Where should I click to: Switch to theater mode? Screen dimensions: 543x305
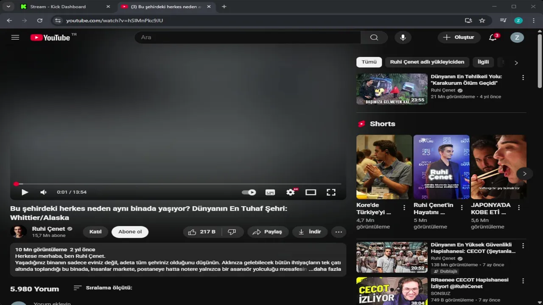point(311,192)
